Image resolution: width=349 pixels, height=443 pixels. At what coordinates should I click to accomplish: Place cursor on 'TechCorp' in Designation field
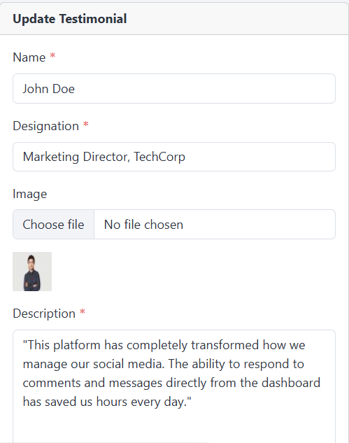(x=159, y=157)
